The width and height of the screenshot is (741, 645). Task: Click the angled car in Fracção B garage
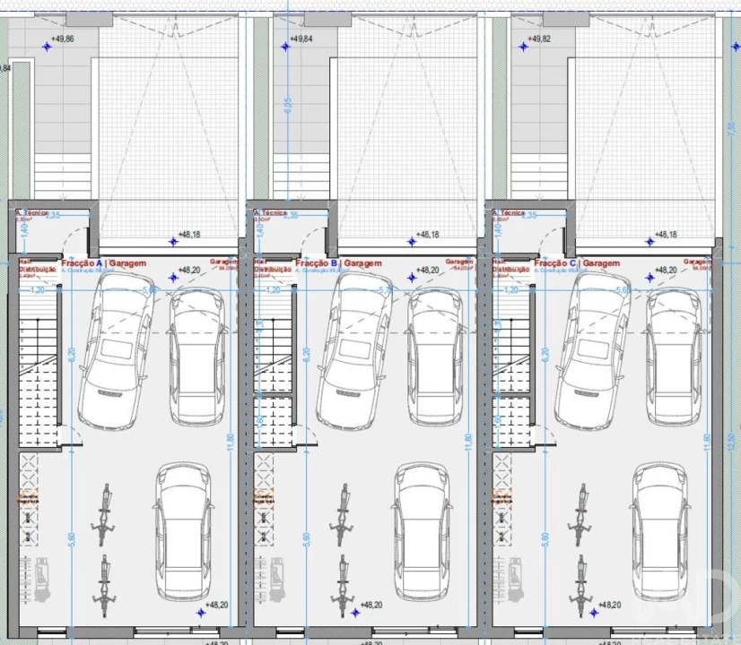[354, 349]
